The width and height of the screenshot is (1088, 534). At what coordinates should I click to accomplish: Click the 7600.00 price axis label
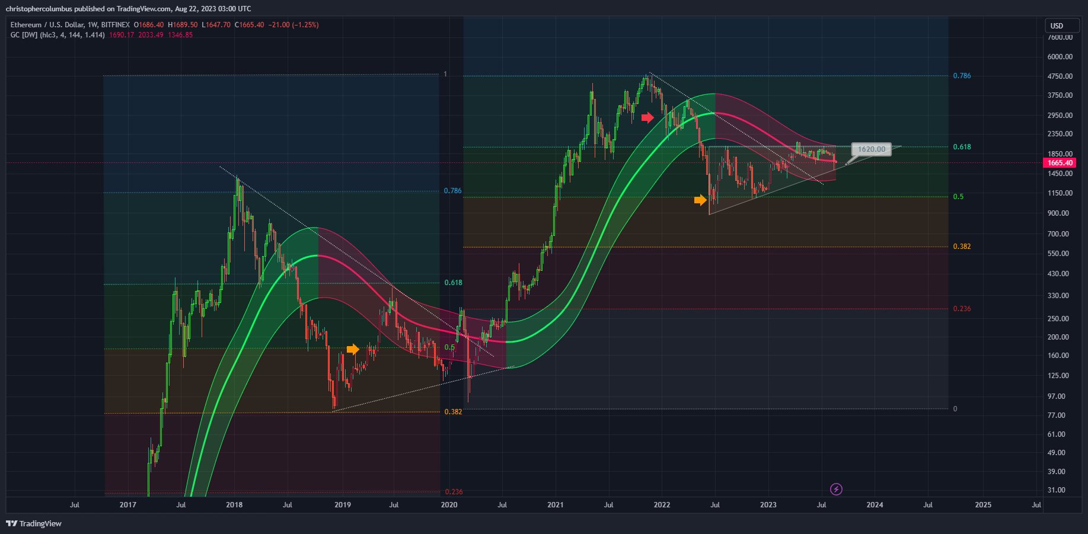(1060, 37)
